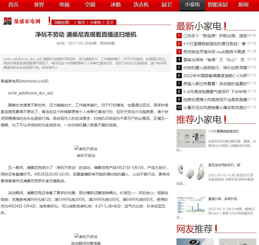Click the 推荐小家电 section heading

199,119
